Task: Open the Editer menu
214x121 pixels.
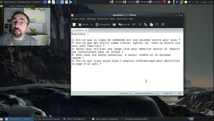Action: point(82,19)
